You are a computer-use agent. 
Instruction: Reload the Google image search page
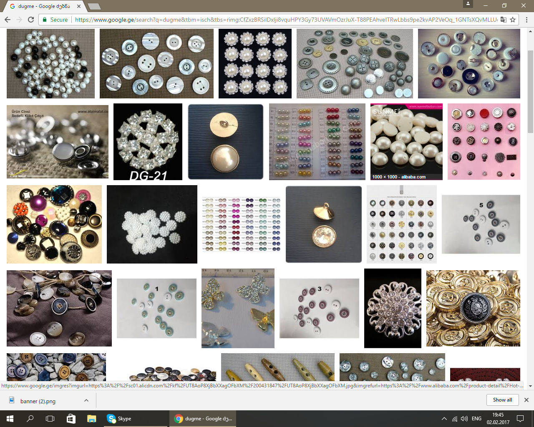[x=31, y=20]
